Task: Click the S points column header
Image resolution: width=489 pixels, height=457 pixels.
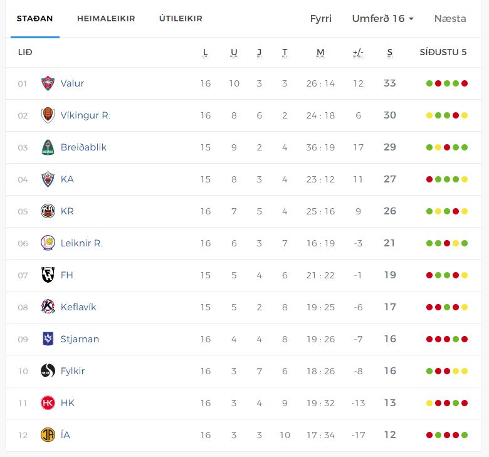Action: [x=390, y=53]
